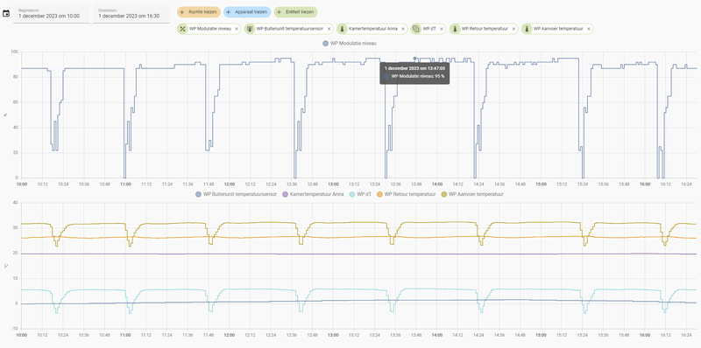Click the thermometer icon on Kamertemperatuur Anna chip

tap(342, 29)
